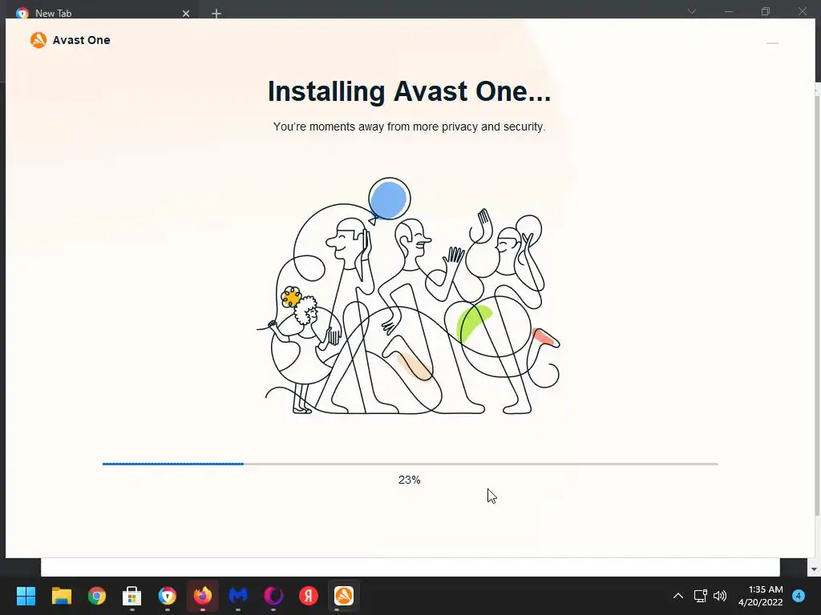The width and height of the screenshot is (821, 615).
Task: Click the Avast One taskbar icon
Action: click(344, 596)
